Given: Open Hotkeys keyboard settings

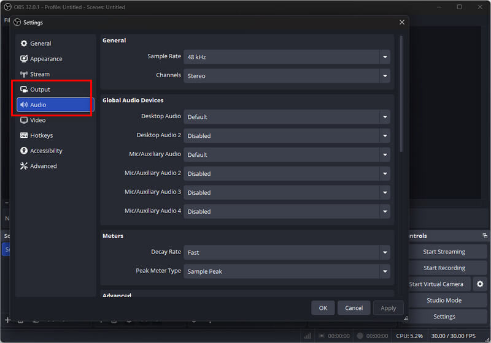Looking at the screenshot, I should tap(55, 135).
